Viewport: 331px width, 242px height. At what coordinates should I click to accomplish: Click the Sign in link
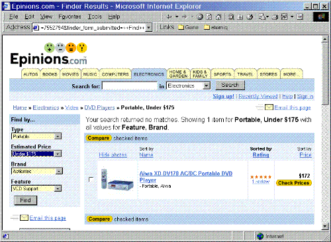(x=305, y=96)
